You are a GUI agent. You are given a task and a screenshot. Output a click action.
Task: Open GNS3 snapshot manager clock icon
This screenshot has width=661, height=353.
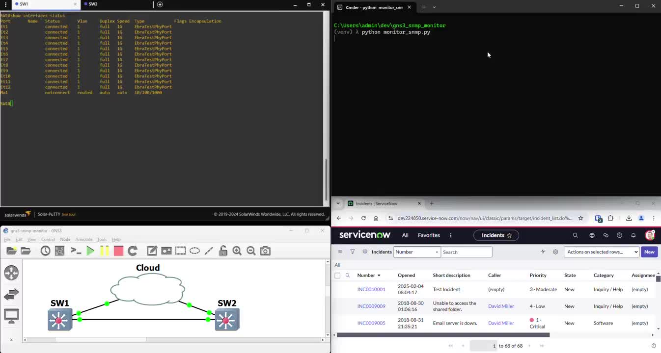[45, 251]
